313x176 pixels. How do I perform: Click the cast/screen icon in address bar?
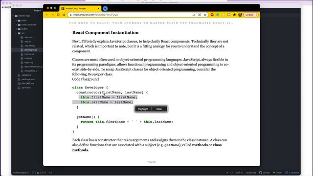(194, 15)
